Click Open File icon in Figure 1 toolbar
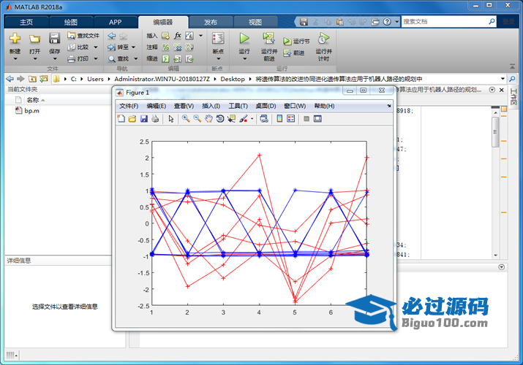523x365 pixels. [x=132, y=119]
